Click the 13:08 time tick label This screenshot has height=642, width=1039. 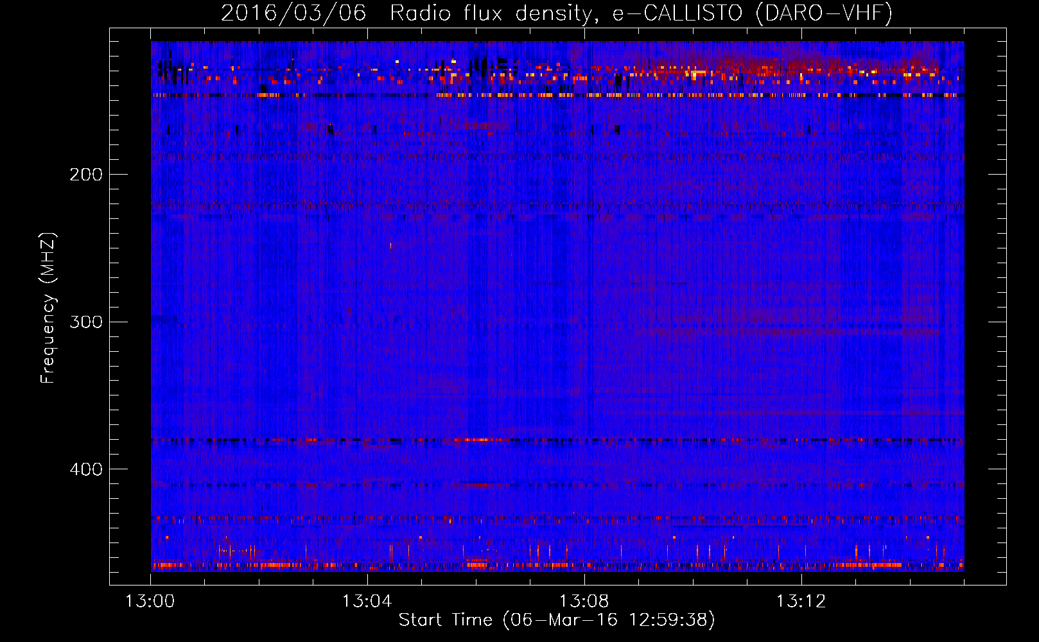point(584,602)
